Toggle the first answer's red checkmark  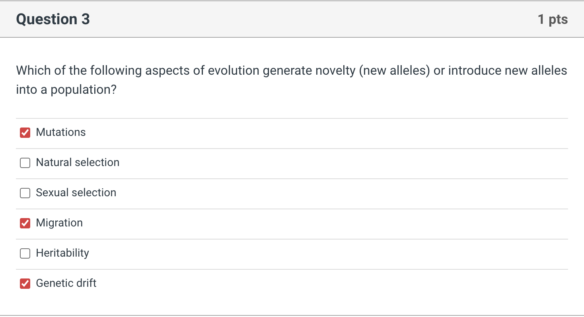(x=25, y=133)
